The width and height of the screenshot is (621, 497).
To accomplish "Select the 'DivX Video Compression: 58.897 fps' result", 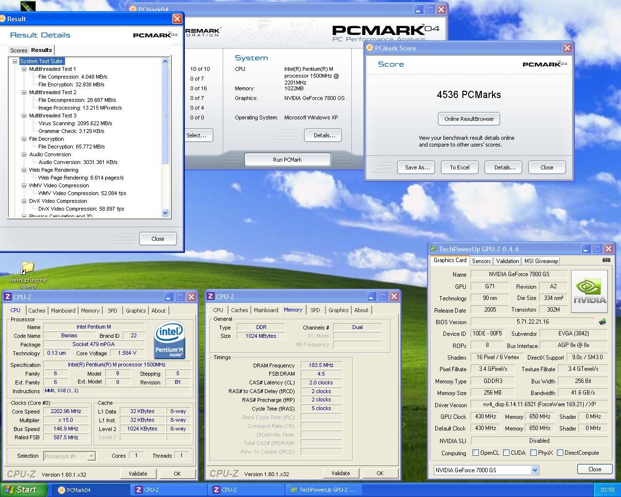I will [81, 209].
